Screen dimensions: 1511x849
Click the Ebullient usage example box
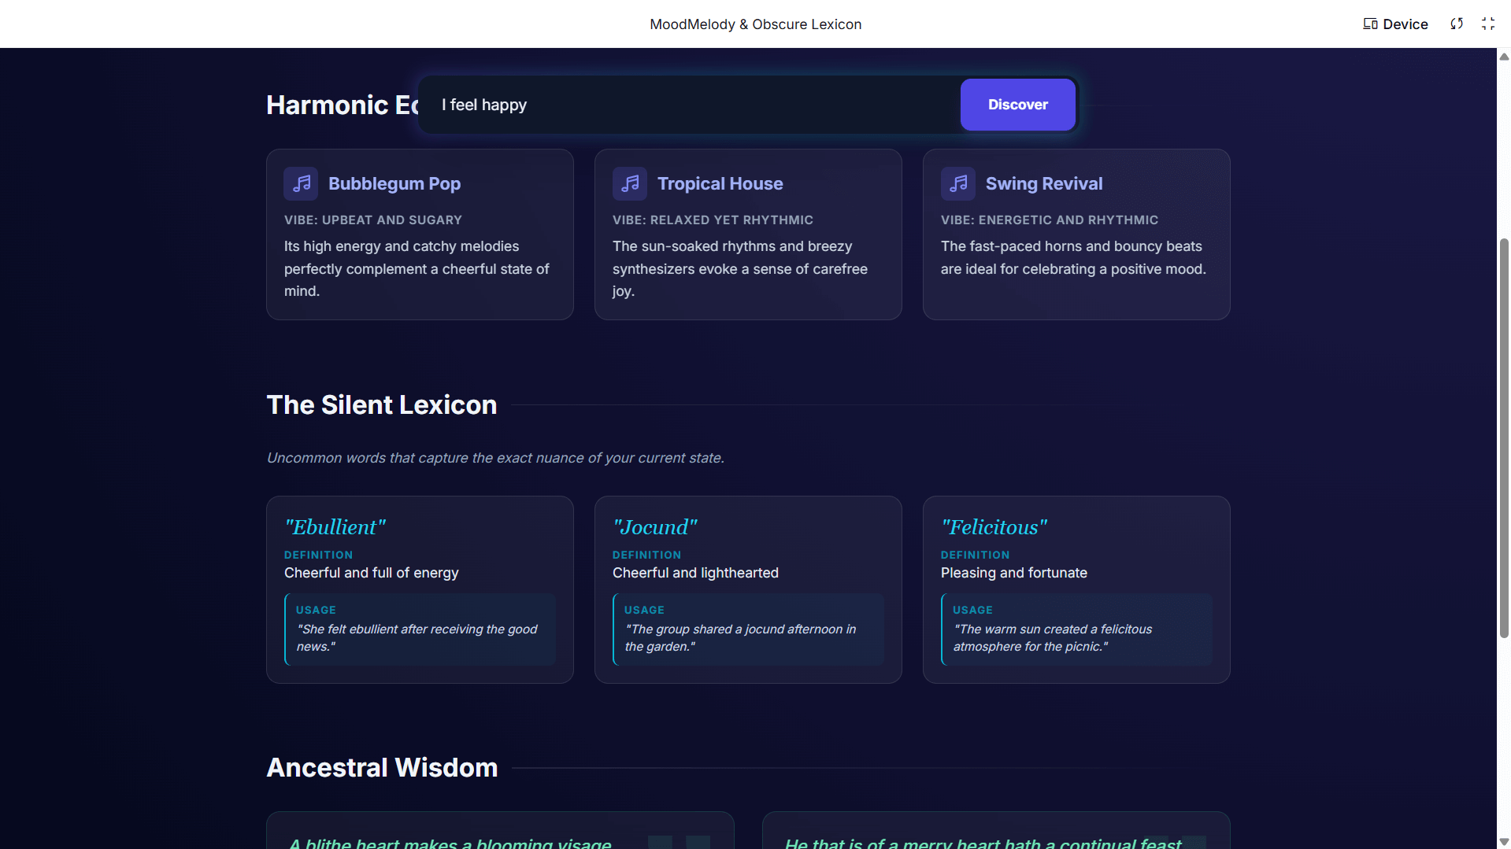(x=420, y=629)
